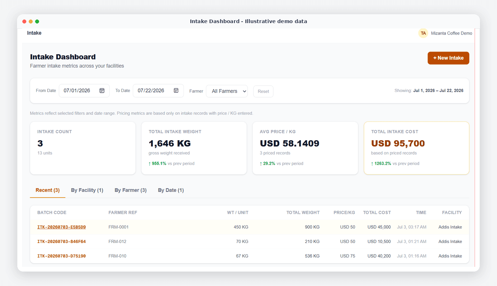Click the FARMER REF column header
The image size is (497, 286).
[x=123, y=212]
